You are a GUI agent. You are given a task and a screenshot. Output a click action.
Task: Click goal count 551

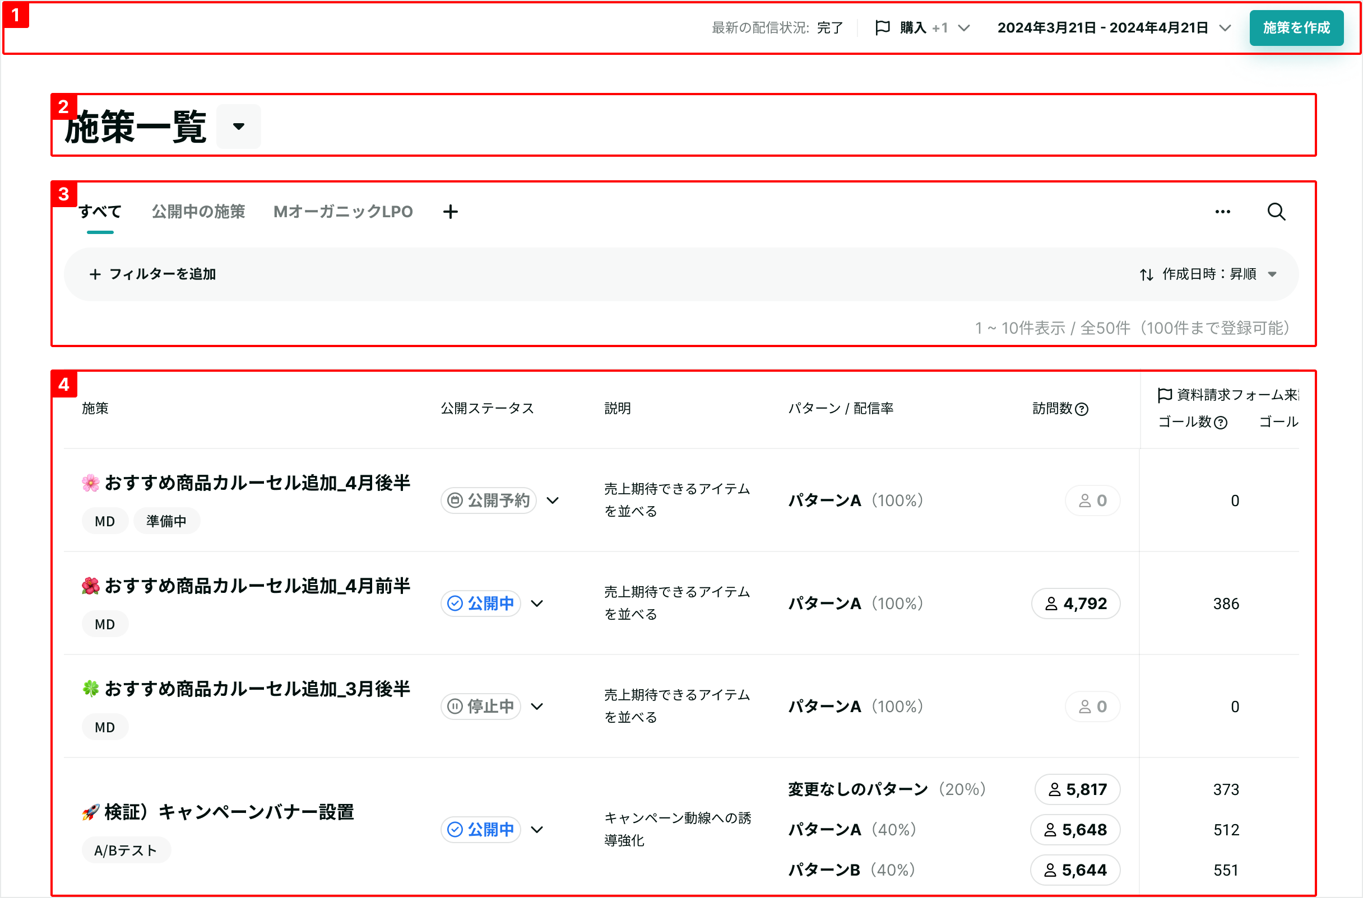[1226, 871]
